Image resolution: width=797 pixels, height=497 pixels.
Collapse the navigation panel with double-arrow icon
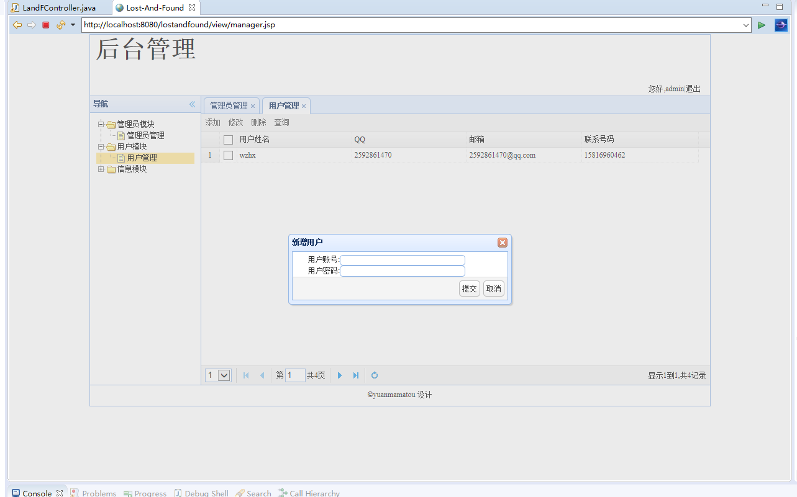click(x=192, y=104)
